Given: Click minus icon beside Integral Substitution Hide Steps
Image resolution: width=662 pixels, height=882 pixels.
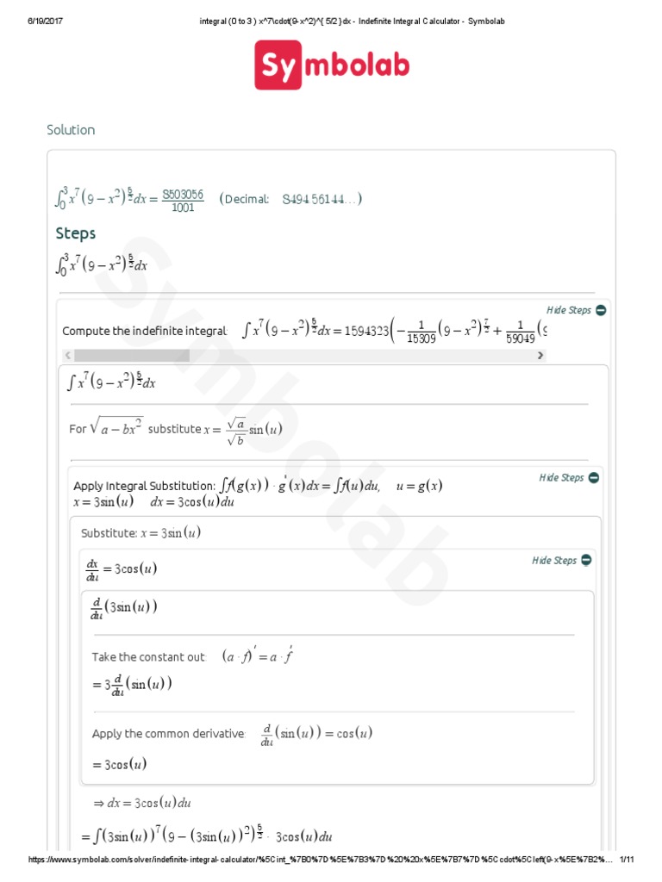Looking at the screenshot, I should tap(594, 478).
